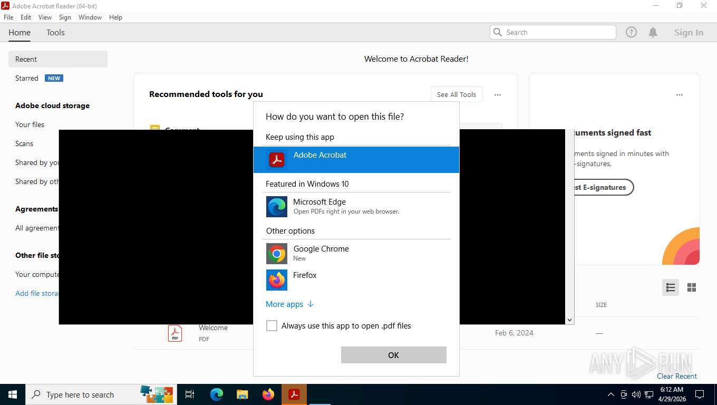Click the Welcome PDF file icon
This screenshot has width=717, height=405.
tap(175, 333)
